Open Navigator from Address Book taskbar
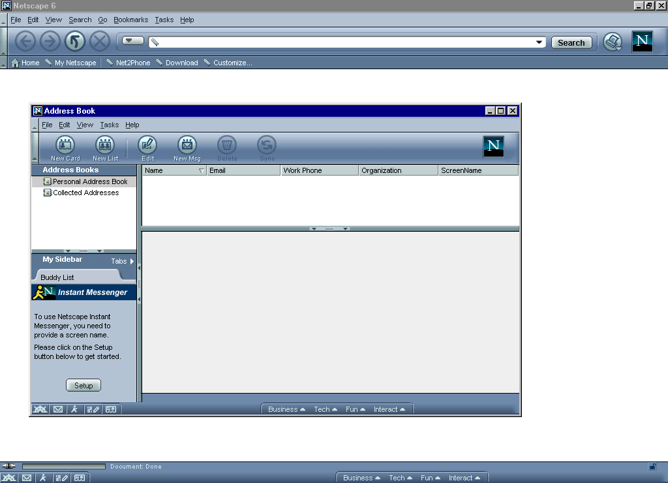Viewport: 668px width, 483px height. pos(40,409)
